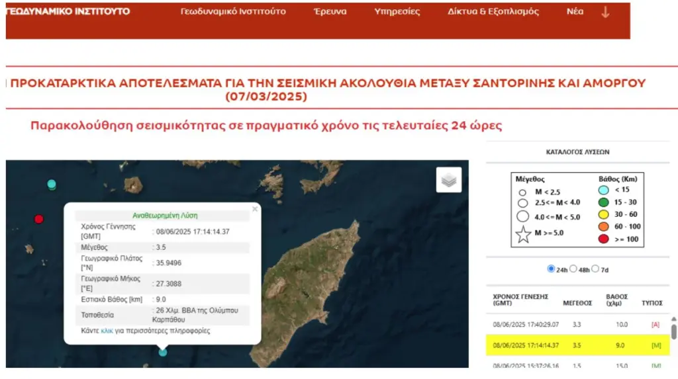
Task: Select the 7d time range radio
Action: click(x=595, y=269)
